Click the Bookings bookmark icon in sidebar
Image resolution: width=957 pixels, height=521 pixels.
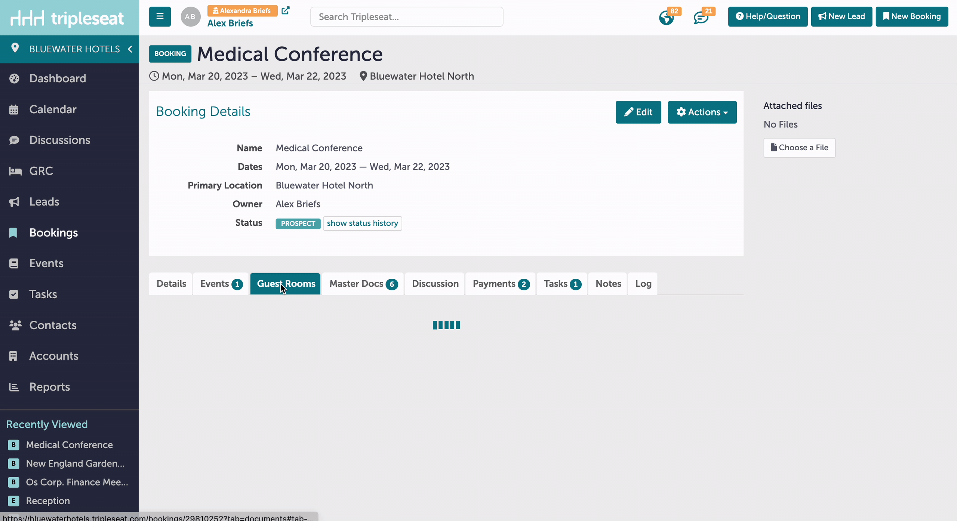13,232
